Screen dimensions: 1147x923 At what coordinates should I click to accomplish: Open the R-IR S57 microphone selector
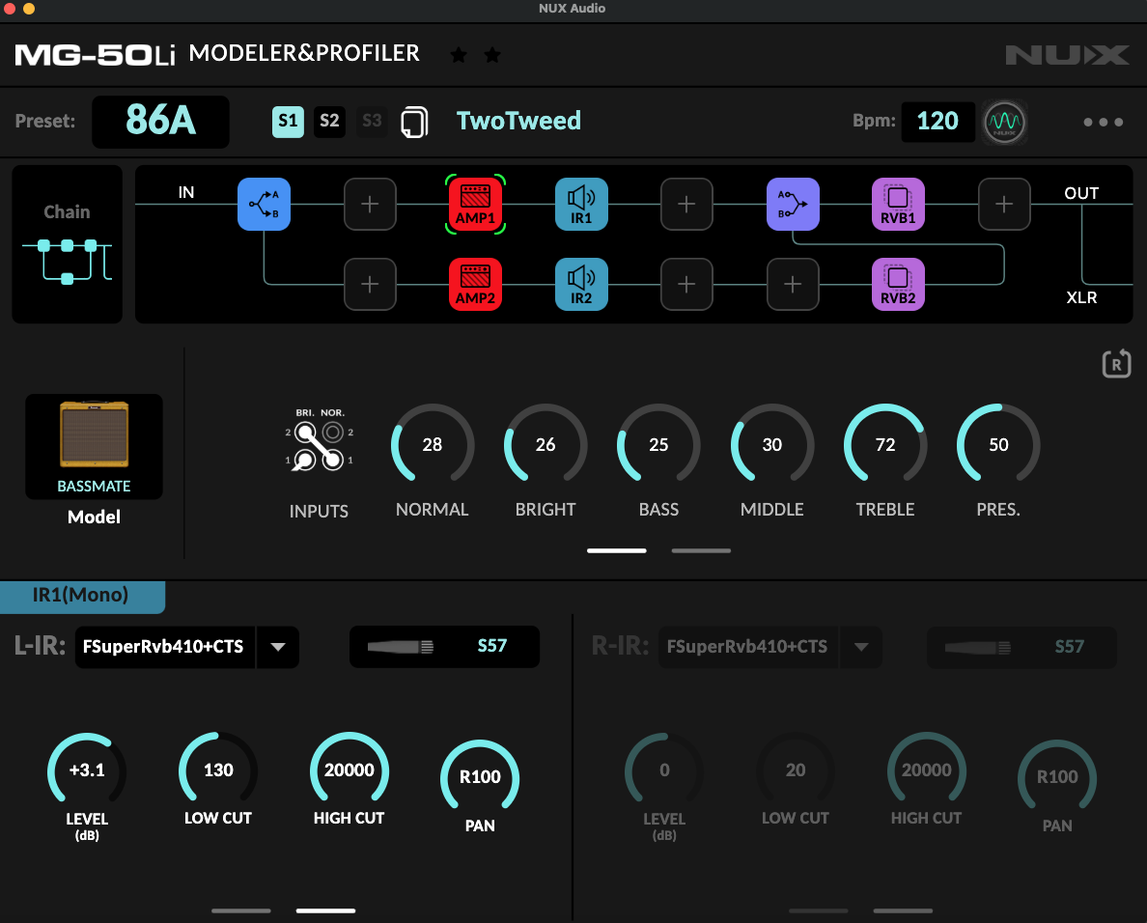[x=1021, y=647]
